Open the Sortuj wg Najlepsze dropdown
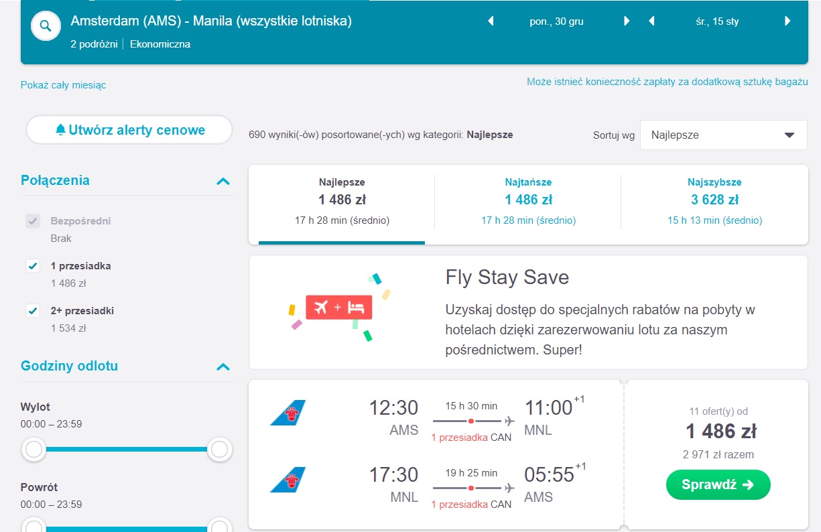Image resolution: width=821 pixels, height=532 pixels. pos(724,135)
